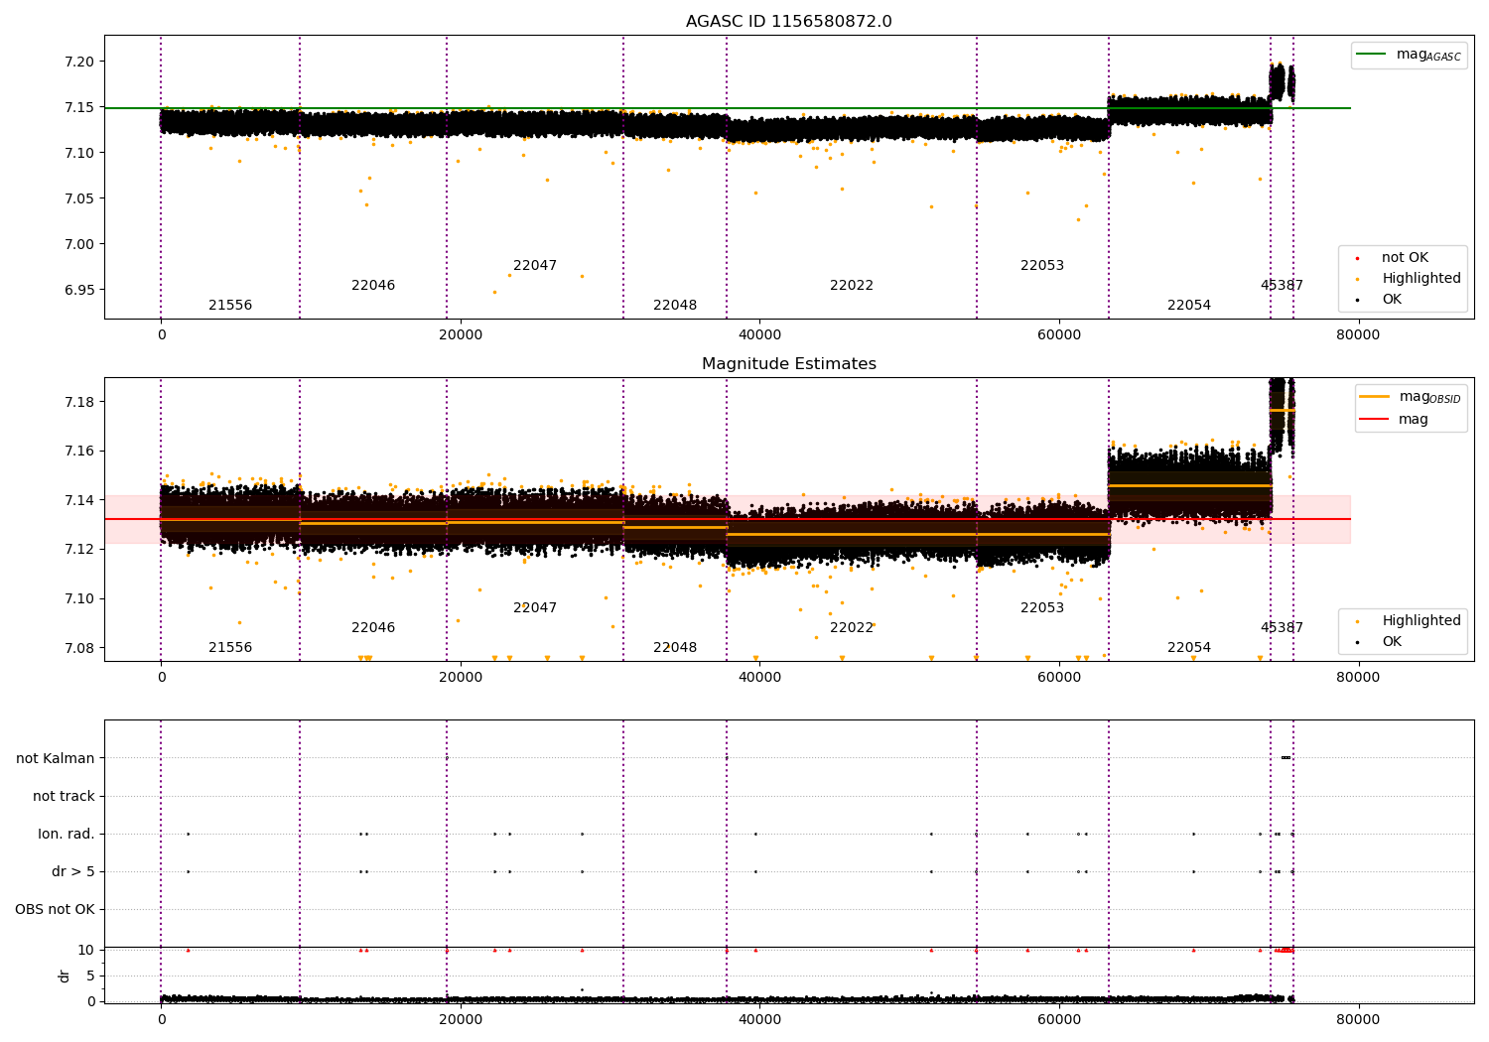The image size is (1489, 1042).
Task: Click OBSID label 22053 in the top plot
Action: click(x=1042, y=266)
